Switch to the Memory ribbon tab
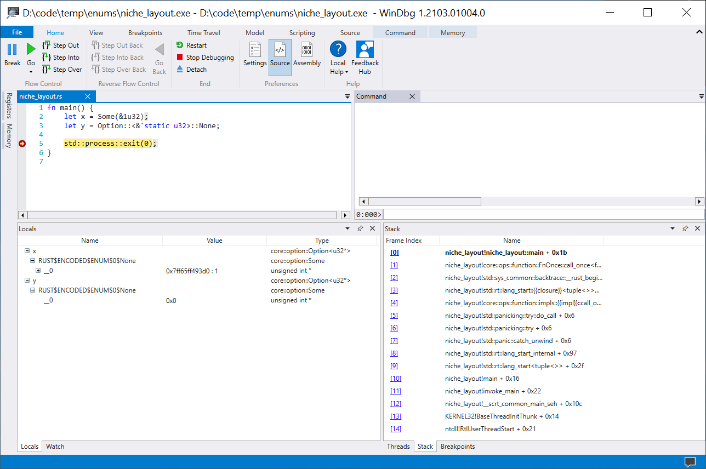This screenshot has height=469, width=706. pyautogui.click(x=453, y=33)
